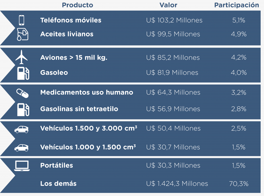Select the Medicamentos uso humano label
This screenshot has height=196, width=264.
coord(87,92)
